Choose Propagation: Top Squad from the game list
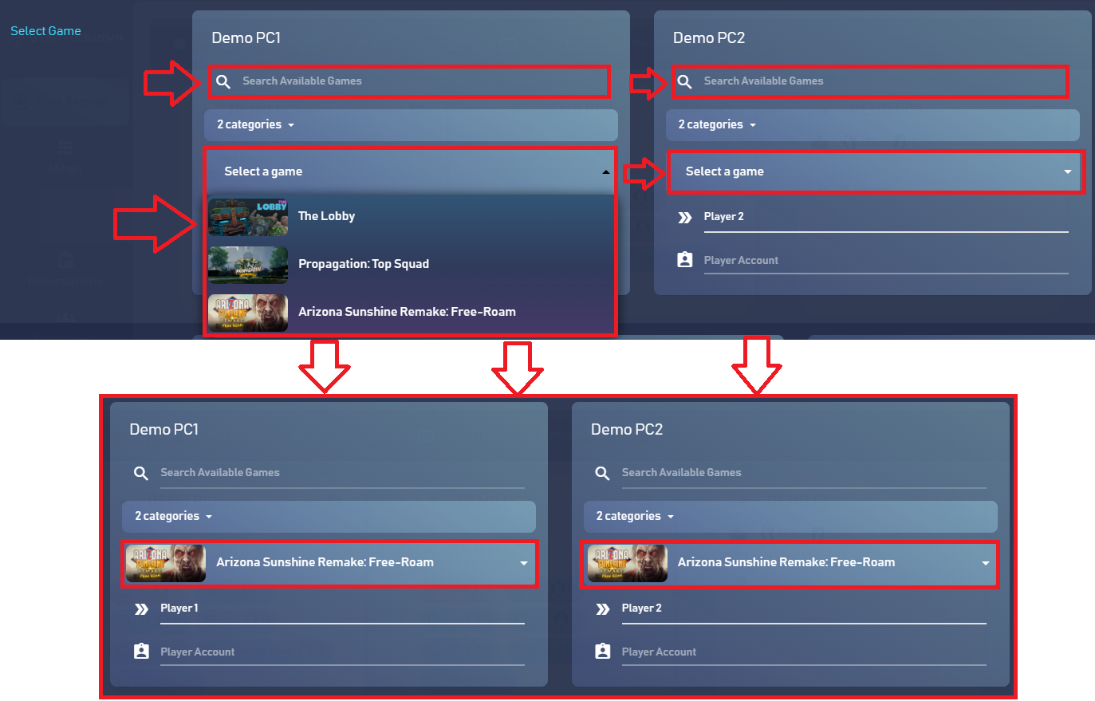This screenshot has height=701, width=1095. point(411,264)
